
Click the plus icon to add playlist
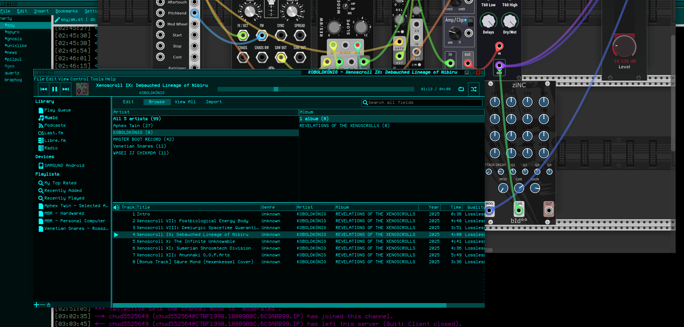click(x=36, y=305)
